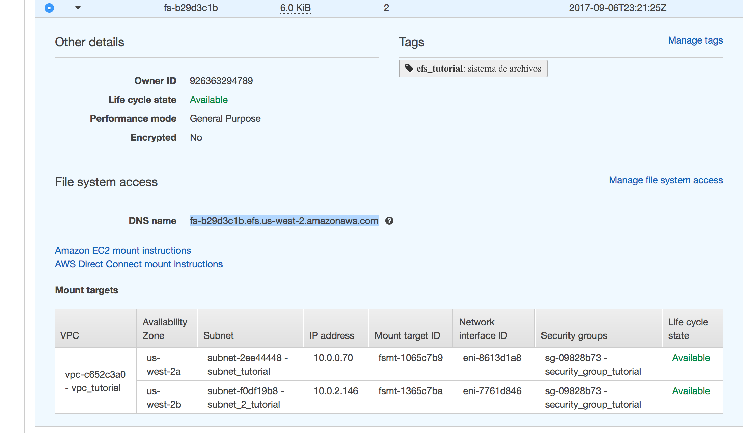The height and width of the screenshot is (433, 750).
Task: Click the highlighted DNS name text
Action: (283, 221)
